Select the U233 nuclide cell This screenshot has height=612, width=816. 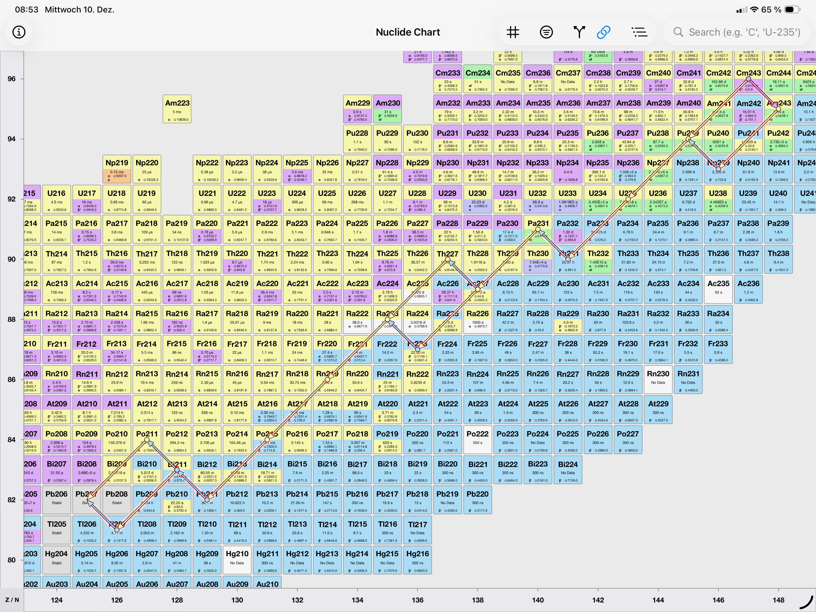pyautogui.click(x=568, y=199)
